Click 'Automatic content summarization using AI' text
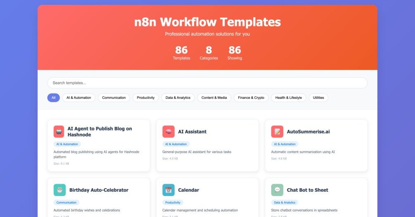This screenshot has height=217, width=415. click(303, 152)
